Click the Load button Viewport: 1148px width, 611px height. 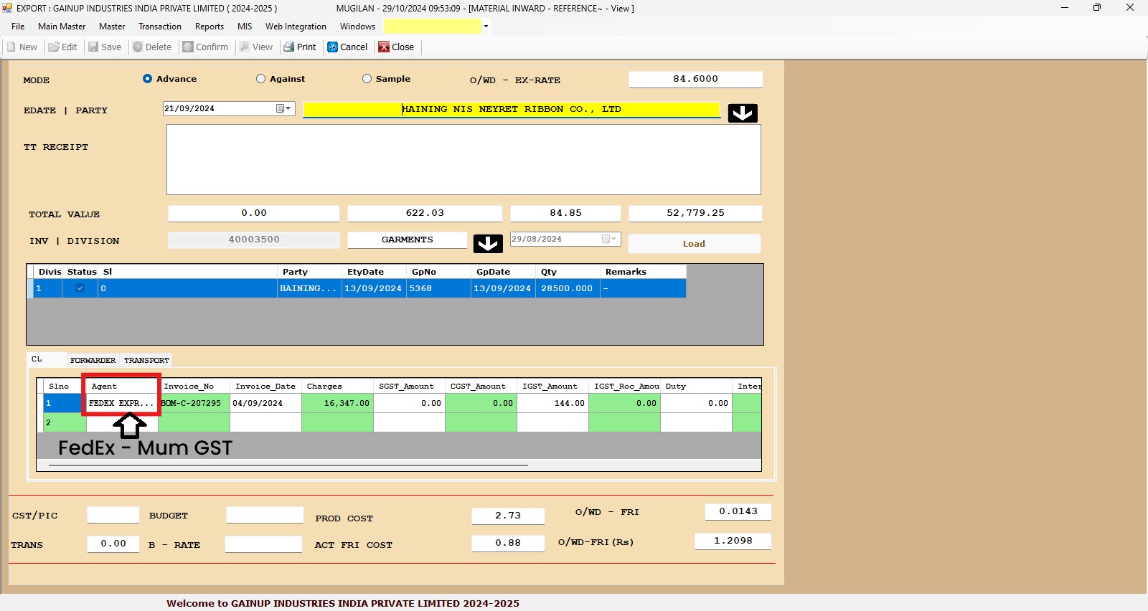pyautogui.click(x=694, y=244)
